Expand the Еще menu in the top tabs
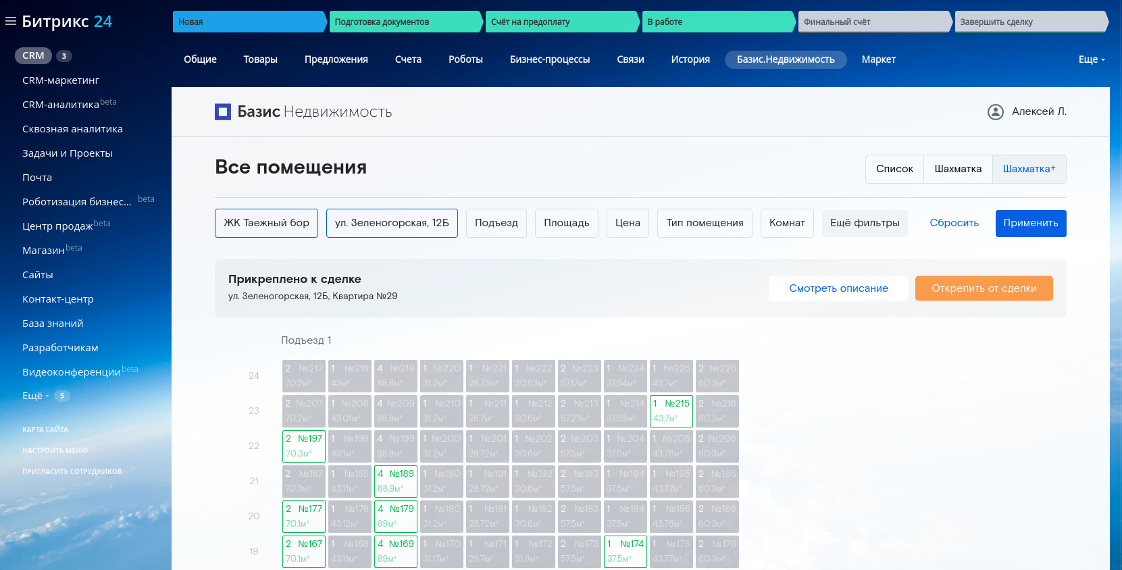1122x570 pixels. coord(1091,59)
